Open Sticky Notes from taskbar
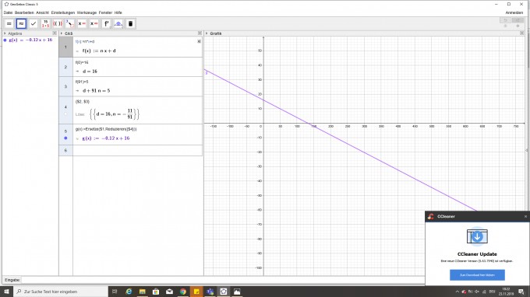The height and width of the screenshot is (297, 530). click(196, 292)
